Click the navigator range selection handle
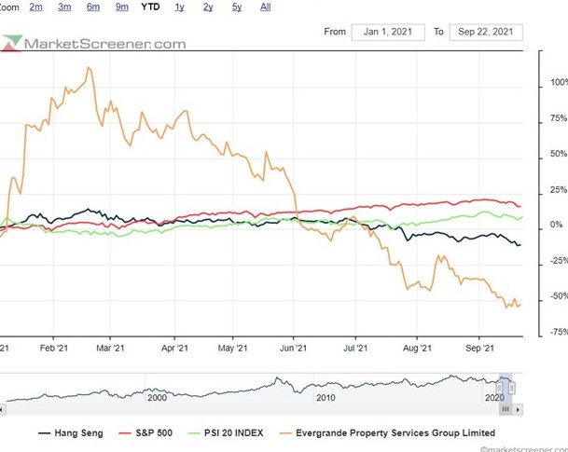The image size is (568, 452). point(499,387)
